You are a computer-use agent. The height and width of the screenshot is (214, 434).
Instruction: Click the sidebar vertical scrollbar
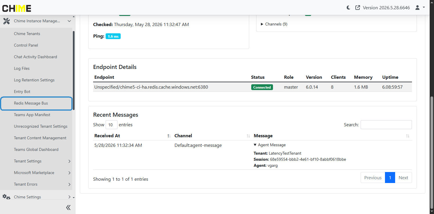pyautogui.click(x=74, y=70)
